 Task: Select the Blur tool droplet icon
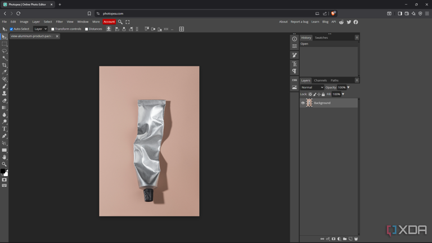pyautogui.click(x=4, y=115)
